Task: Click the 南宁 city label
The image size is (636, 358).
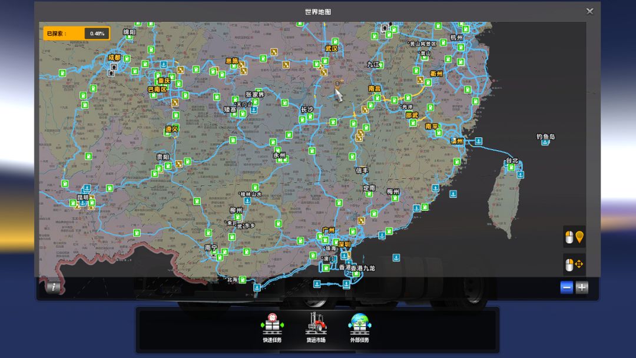Action: pyautogui.click(x=211, y=247)
